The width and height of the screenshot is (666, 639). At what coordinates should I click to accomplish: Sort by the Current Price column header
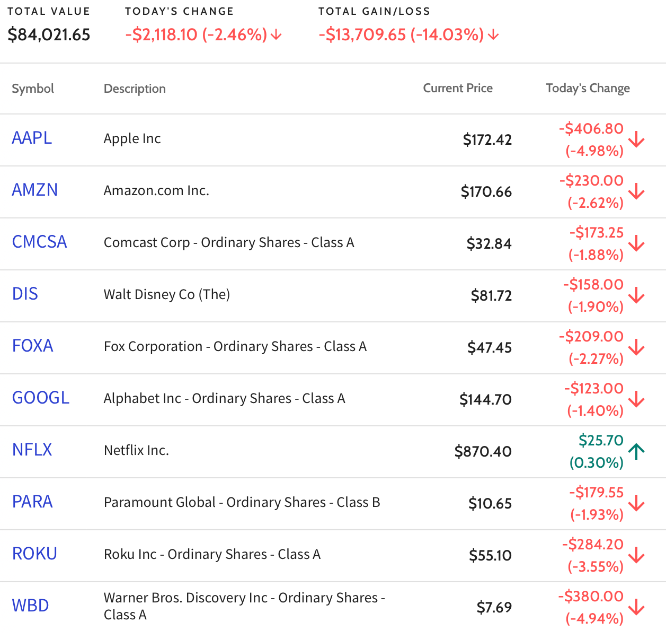coord(458,88)
